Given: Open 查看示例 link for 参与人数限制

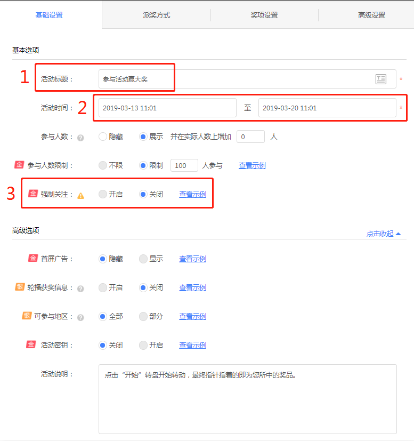Looking at the screenshot, I should (x=252, y=165).
